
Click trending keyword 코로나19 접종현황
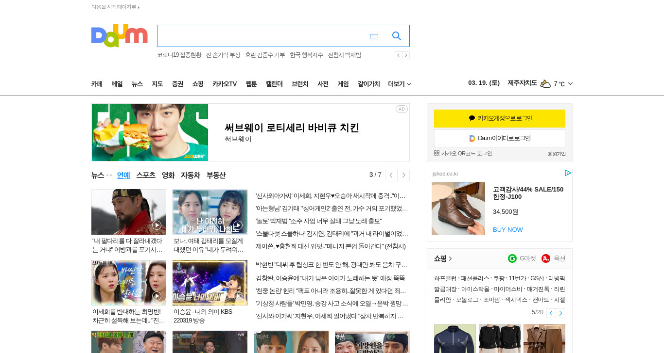click(179, 55)
